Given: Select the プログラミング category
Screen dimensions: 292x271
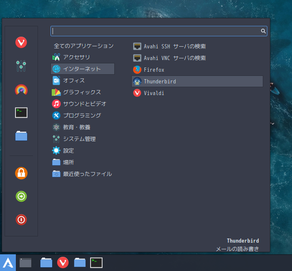Looking at the screenshot, I should click(83, 115).
